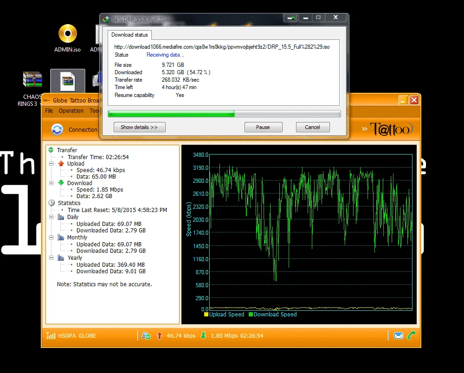Click the network connection status icon in status bar
464x373 pixels.
point(146,336)
